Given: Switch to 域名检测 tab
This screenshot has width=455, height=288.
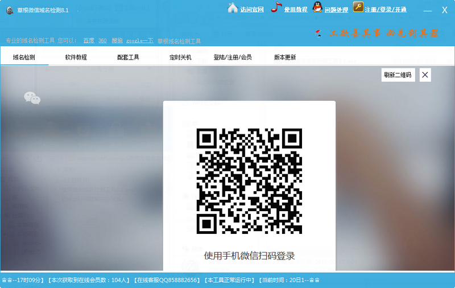Looking at the screenshot, I should point(24,57).
